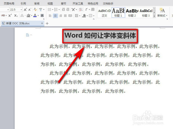
Task: Toggle subscript formatting
Action: (16, 15)
